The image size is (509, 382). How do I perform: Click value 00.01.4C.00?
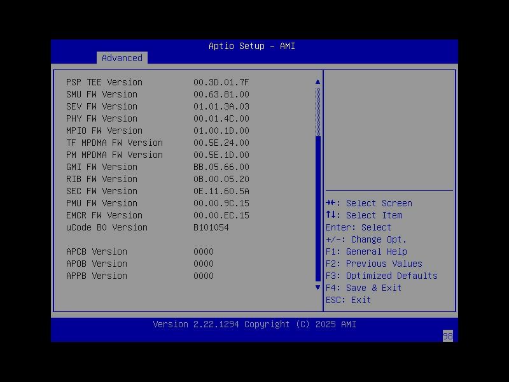point(221,118)
